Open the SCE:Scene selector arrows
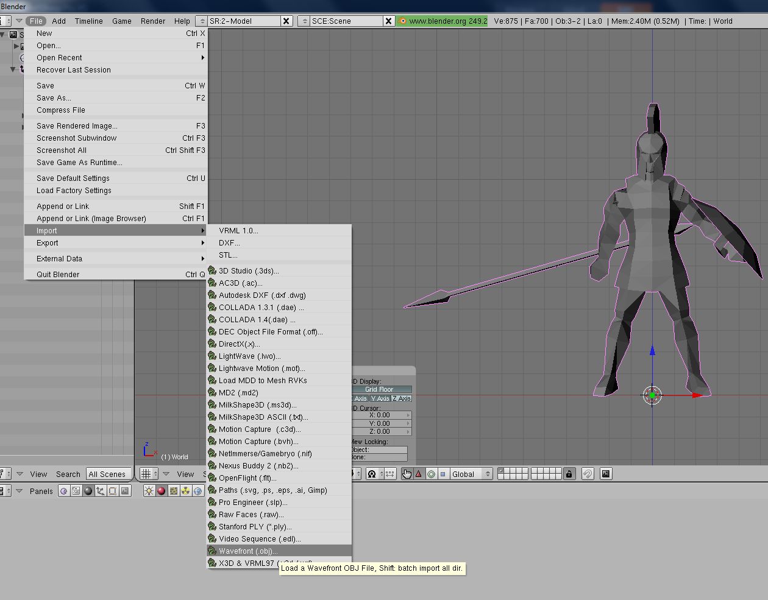Screen dimensions: 768x600 coord(304,21)
